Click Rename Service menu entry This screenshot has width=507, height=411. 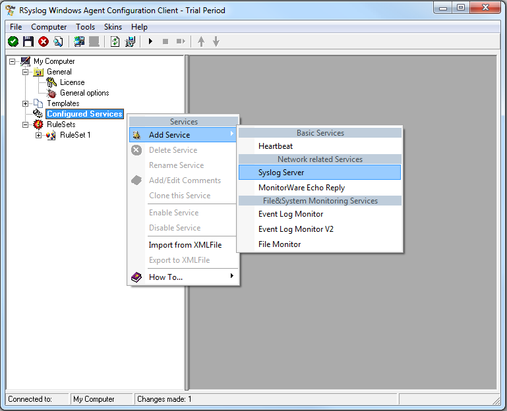(183, 165)
